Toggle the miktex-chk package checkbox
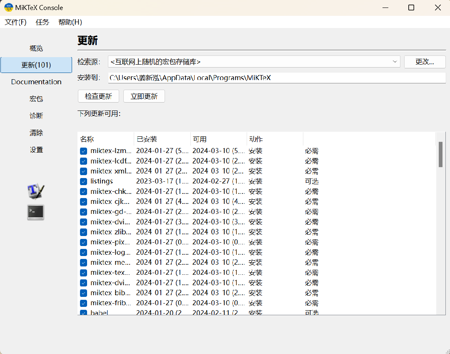This screenshot has width=450, height=354. pyautogui.click(x=83, y=191)
